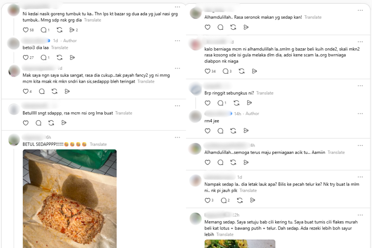Toggle like on the top nasi goreng tumbuk comment
The image size is (372, 248).
(x=25, y=30)
